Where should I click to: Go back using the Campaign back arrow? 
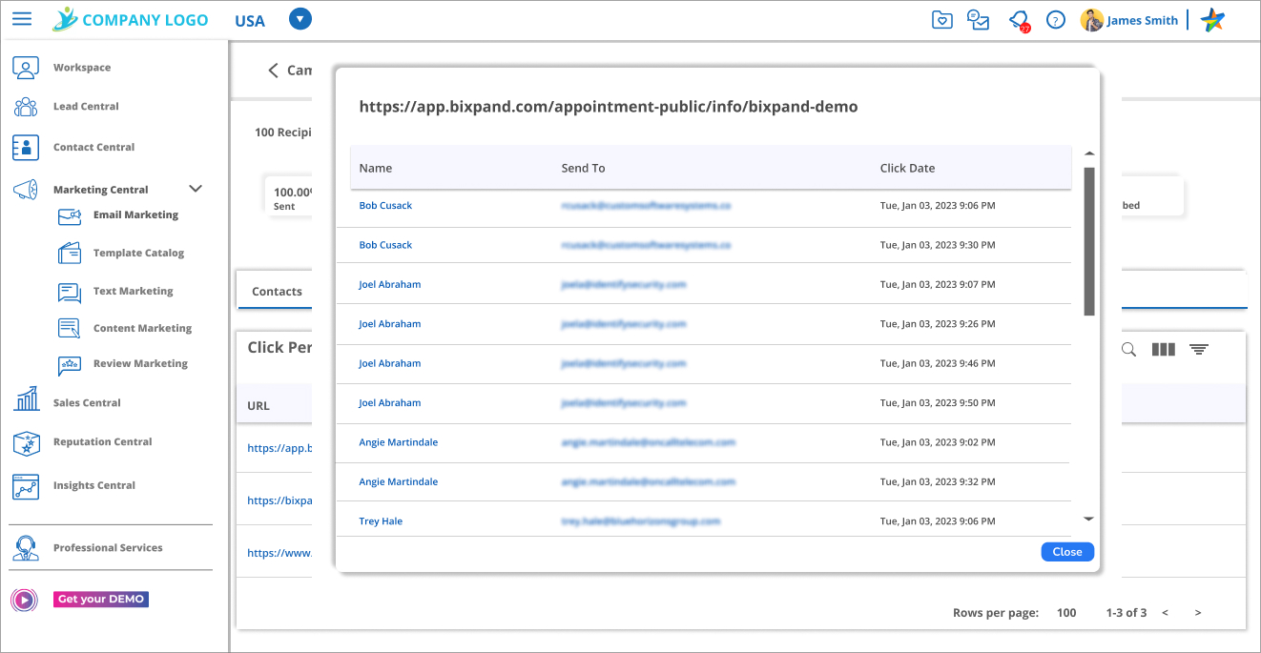(273, 70)
